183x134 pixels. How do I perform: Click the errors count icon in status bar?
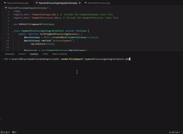(2, 132)
